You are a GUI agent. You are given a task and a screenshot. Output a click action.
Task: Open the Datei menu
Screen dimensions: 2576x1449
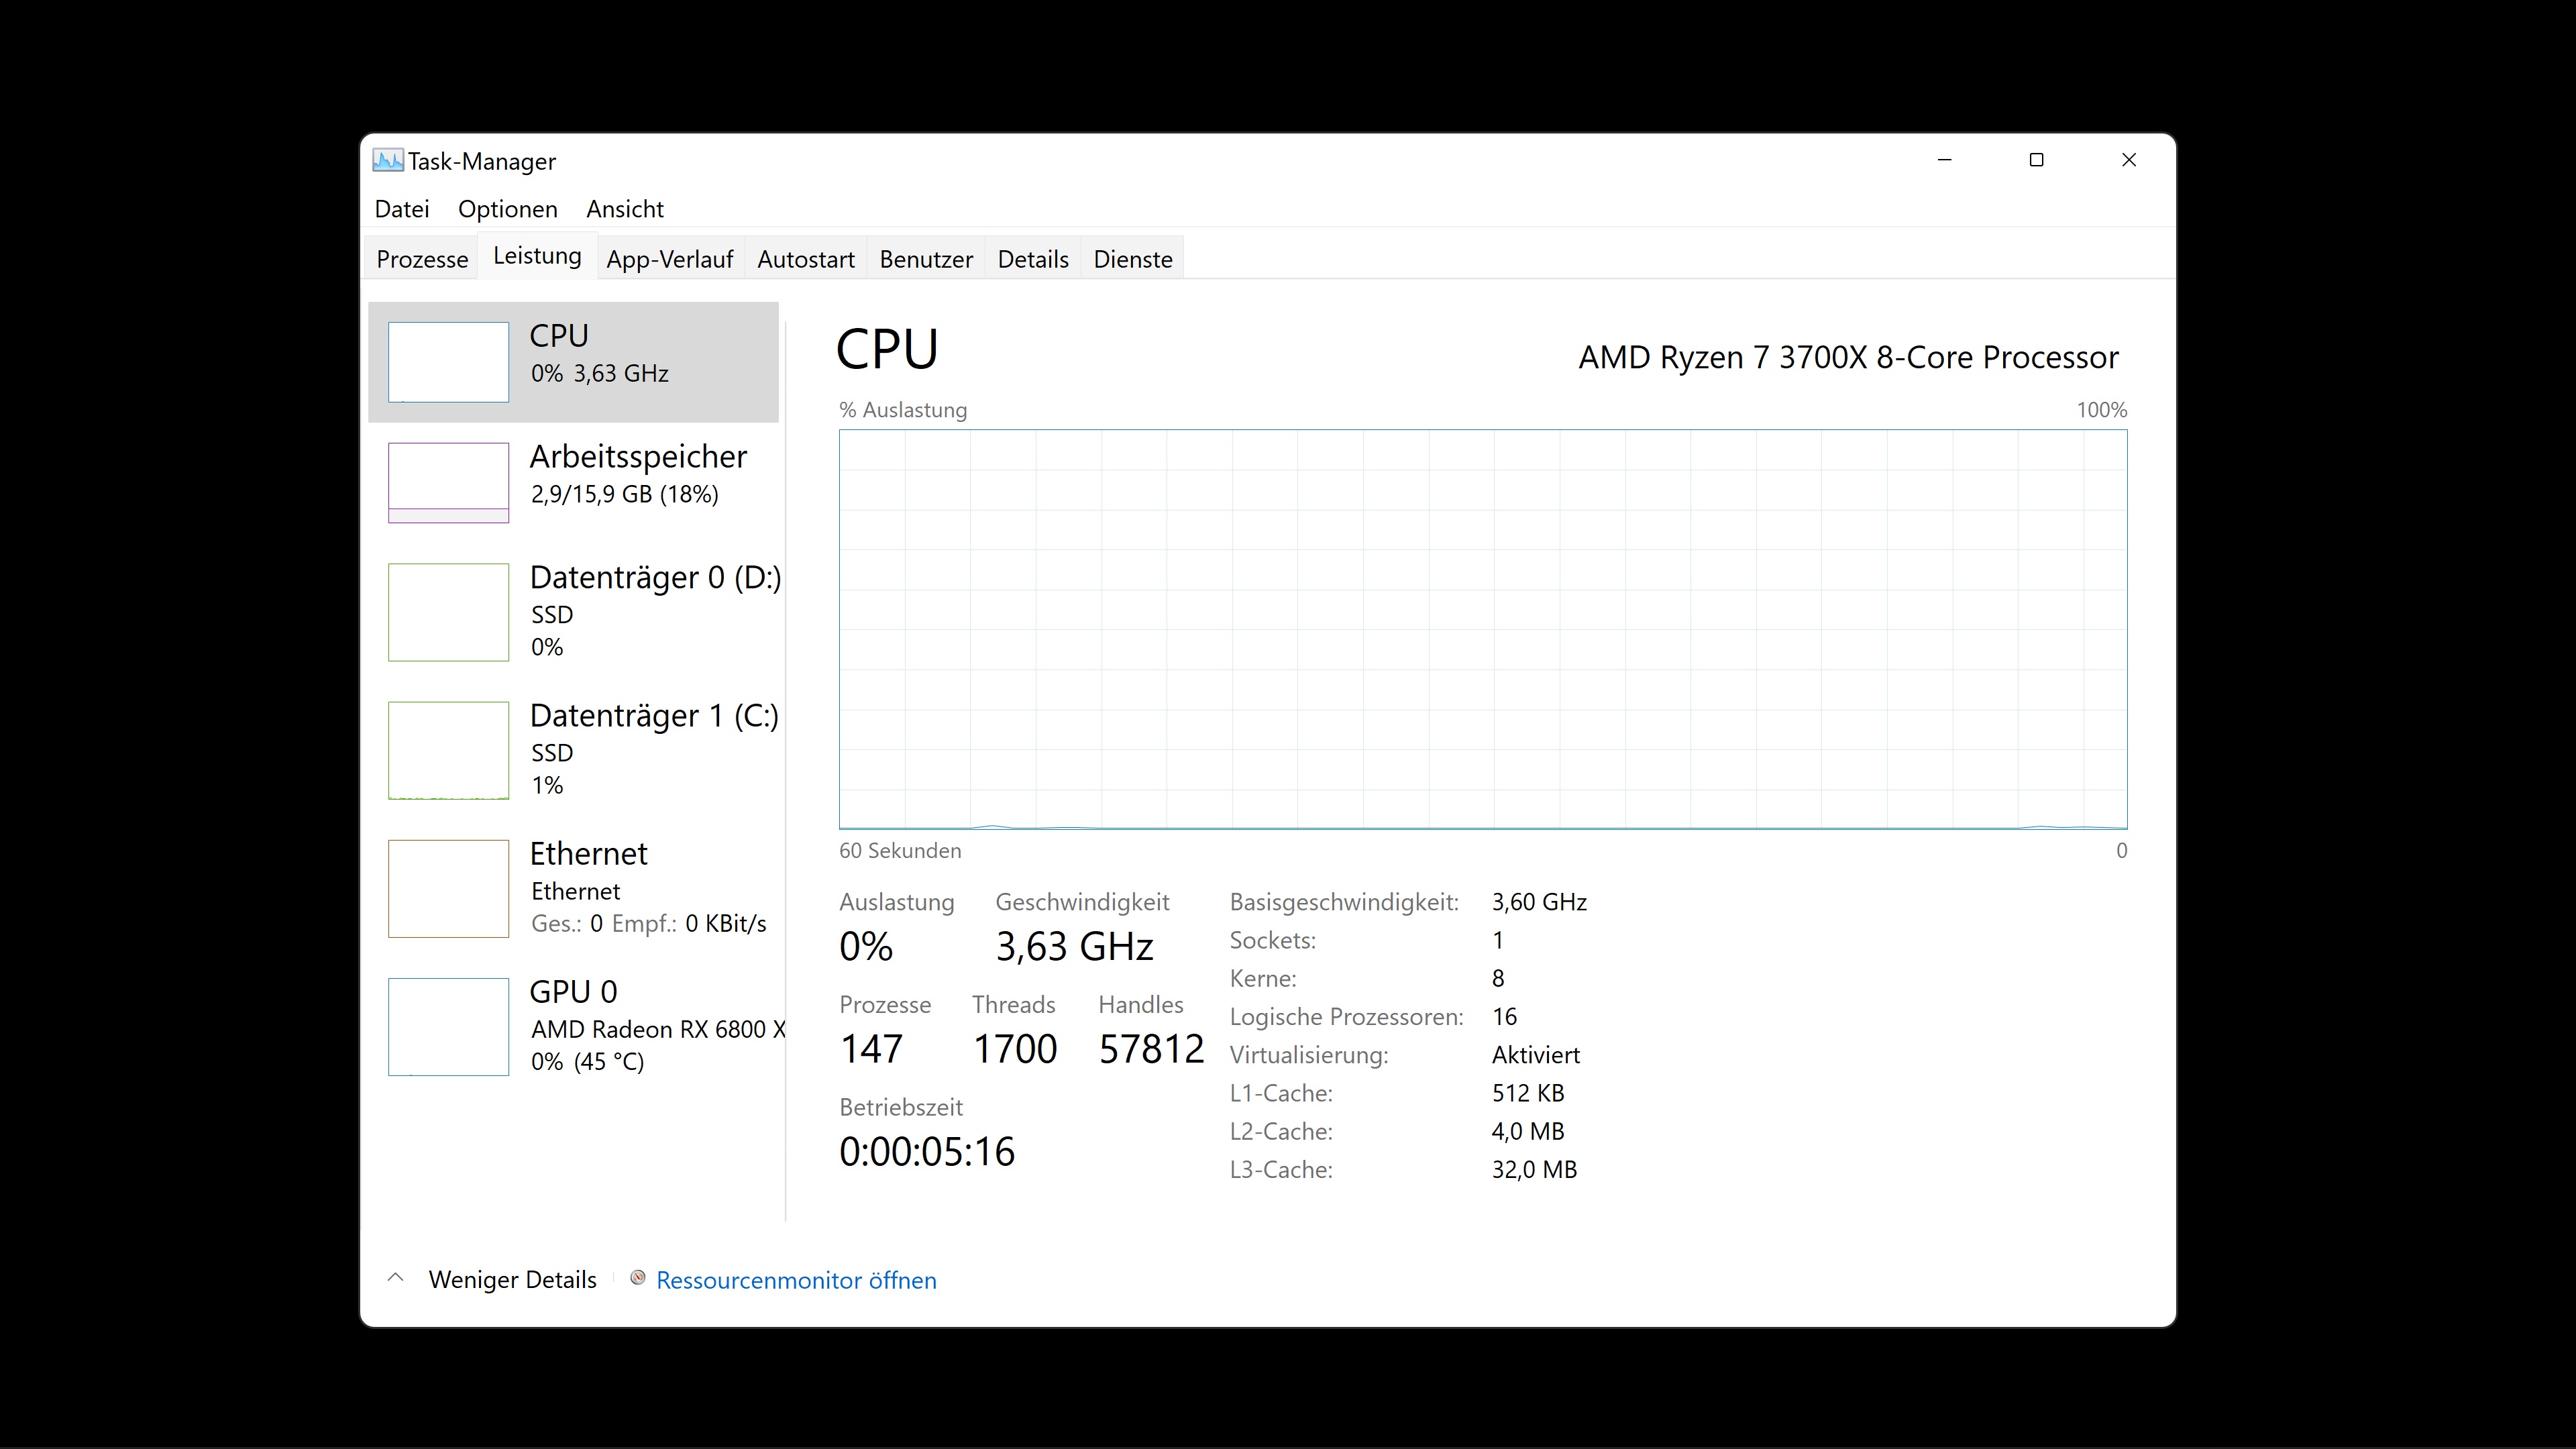(x=402, y=209)
